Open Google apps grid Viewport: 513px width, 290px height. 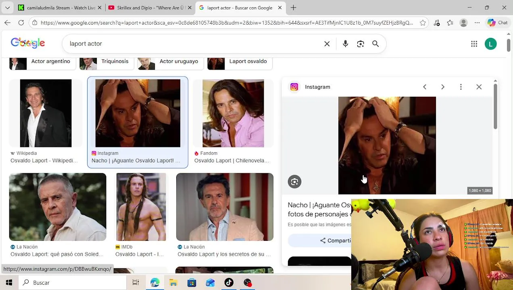click(474, 44)
